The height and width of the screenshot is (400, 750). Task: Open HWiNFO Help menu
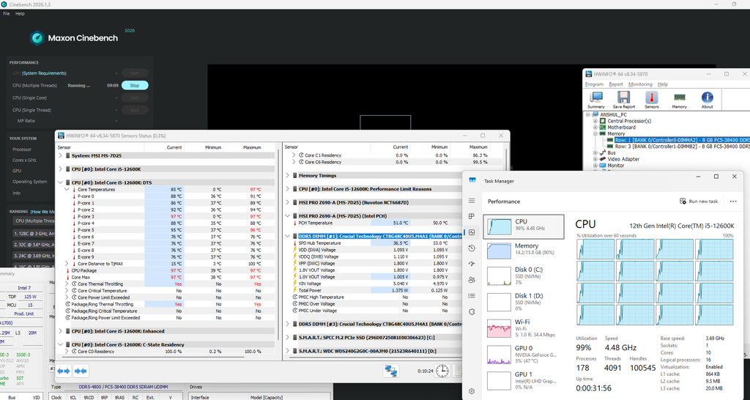click(x=662, y=84)
